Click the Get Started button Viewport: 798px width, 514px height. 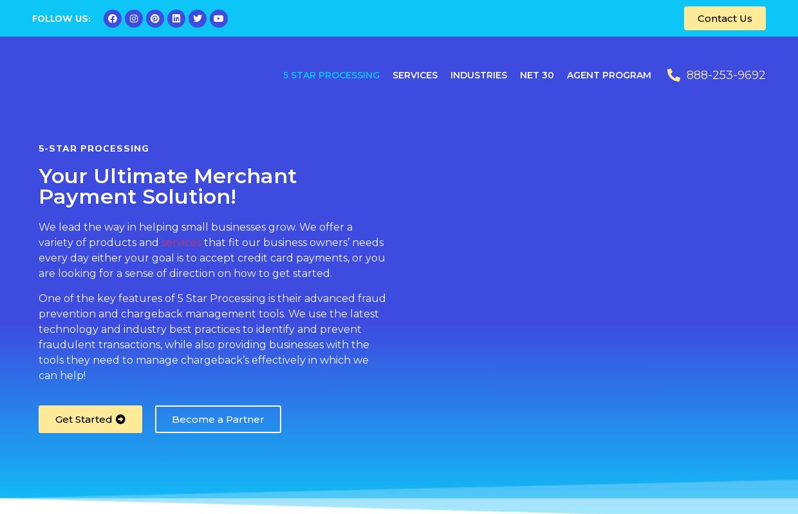[90, 419]
